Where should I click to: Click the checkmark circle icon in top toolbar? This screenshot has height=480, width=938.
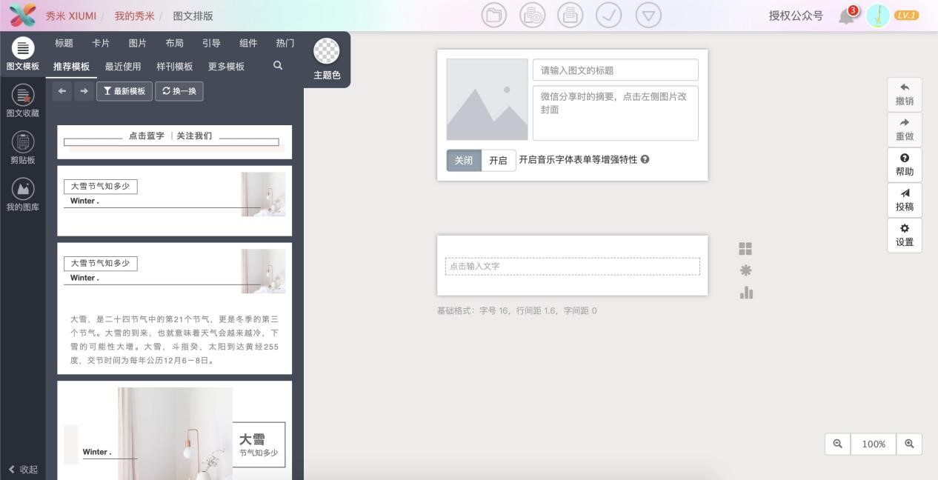(609, 16)
